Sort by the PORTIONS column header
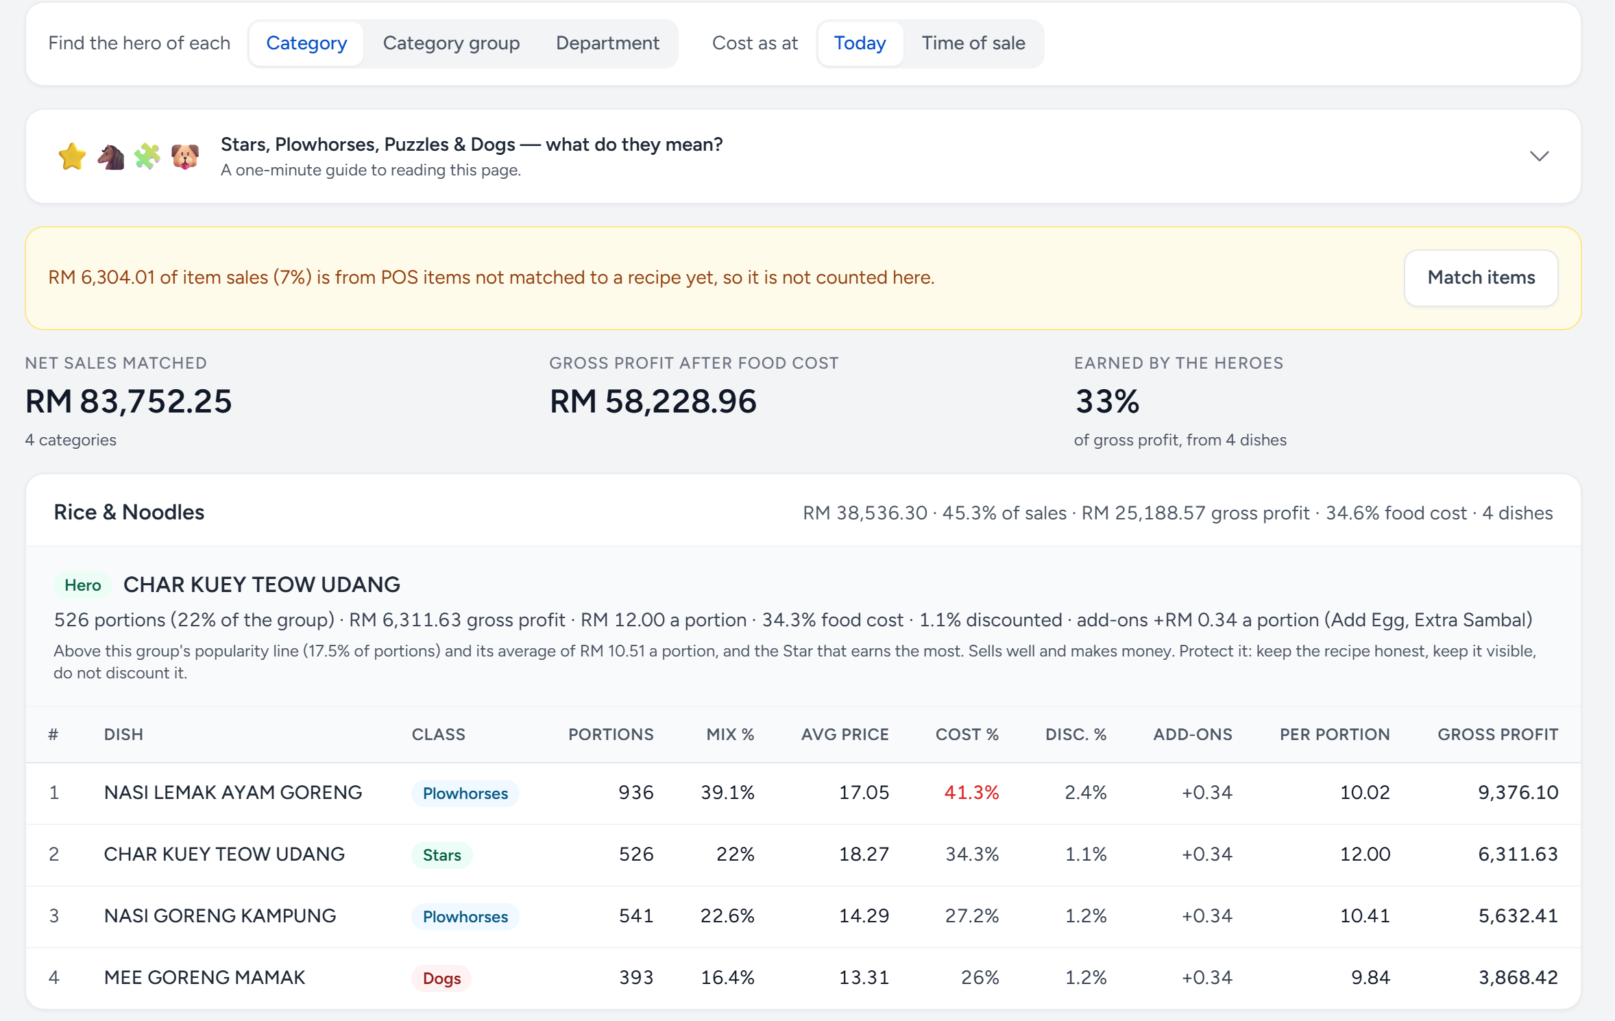 (611, 735)
